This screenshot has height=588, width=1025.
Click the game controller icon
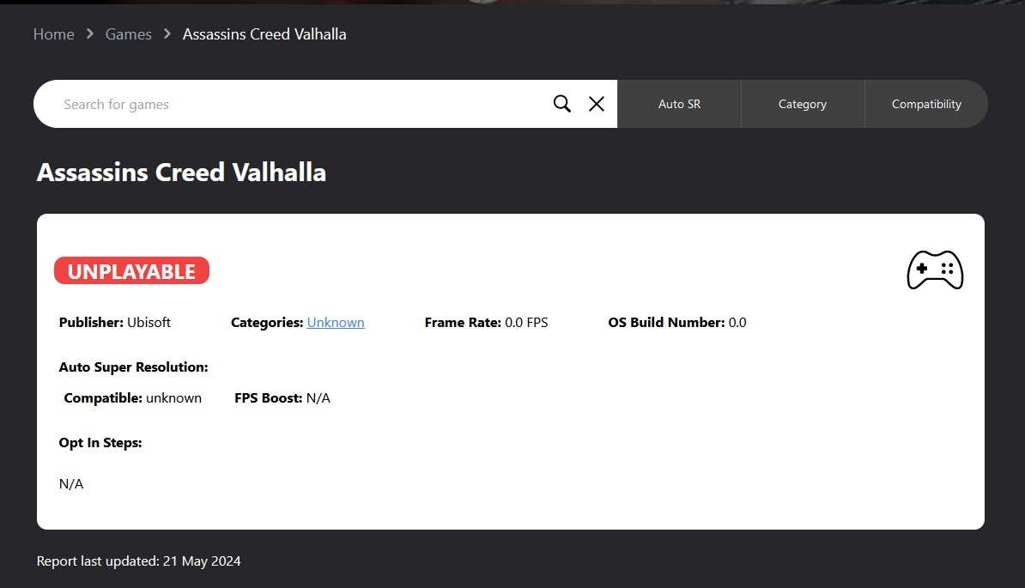pyautogui.click(x=935, y=270)
